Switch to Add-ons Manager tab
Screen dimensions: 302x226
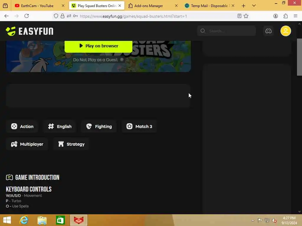tap(149, 6)
